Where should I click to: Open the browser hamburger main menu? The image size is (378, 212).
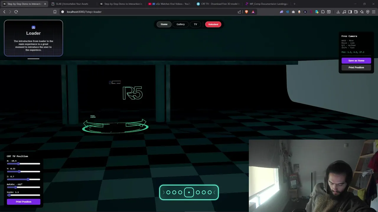click(374, 12)
